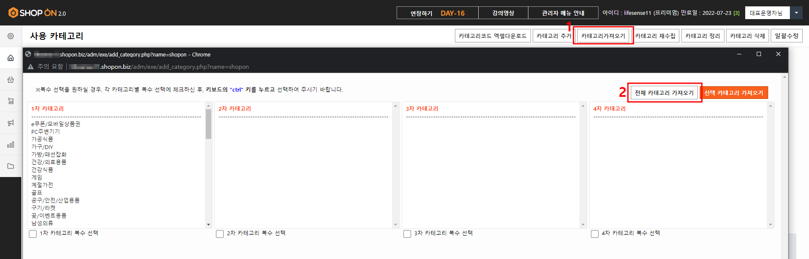Open the megaphone sidebar icon
This screenshot has height=259, width=809.
pyautogui.click(x=11, y=123)
